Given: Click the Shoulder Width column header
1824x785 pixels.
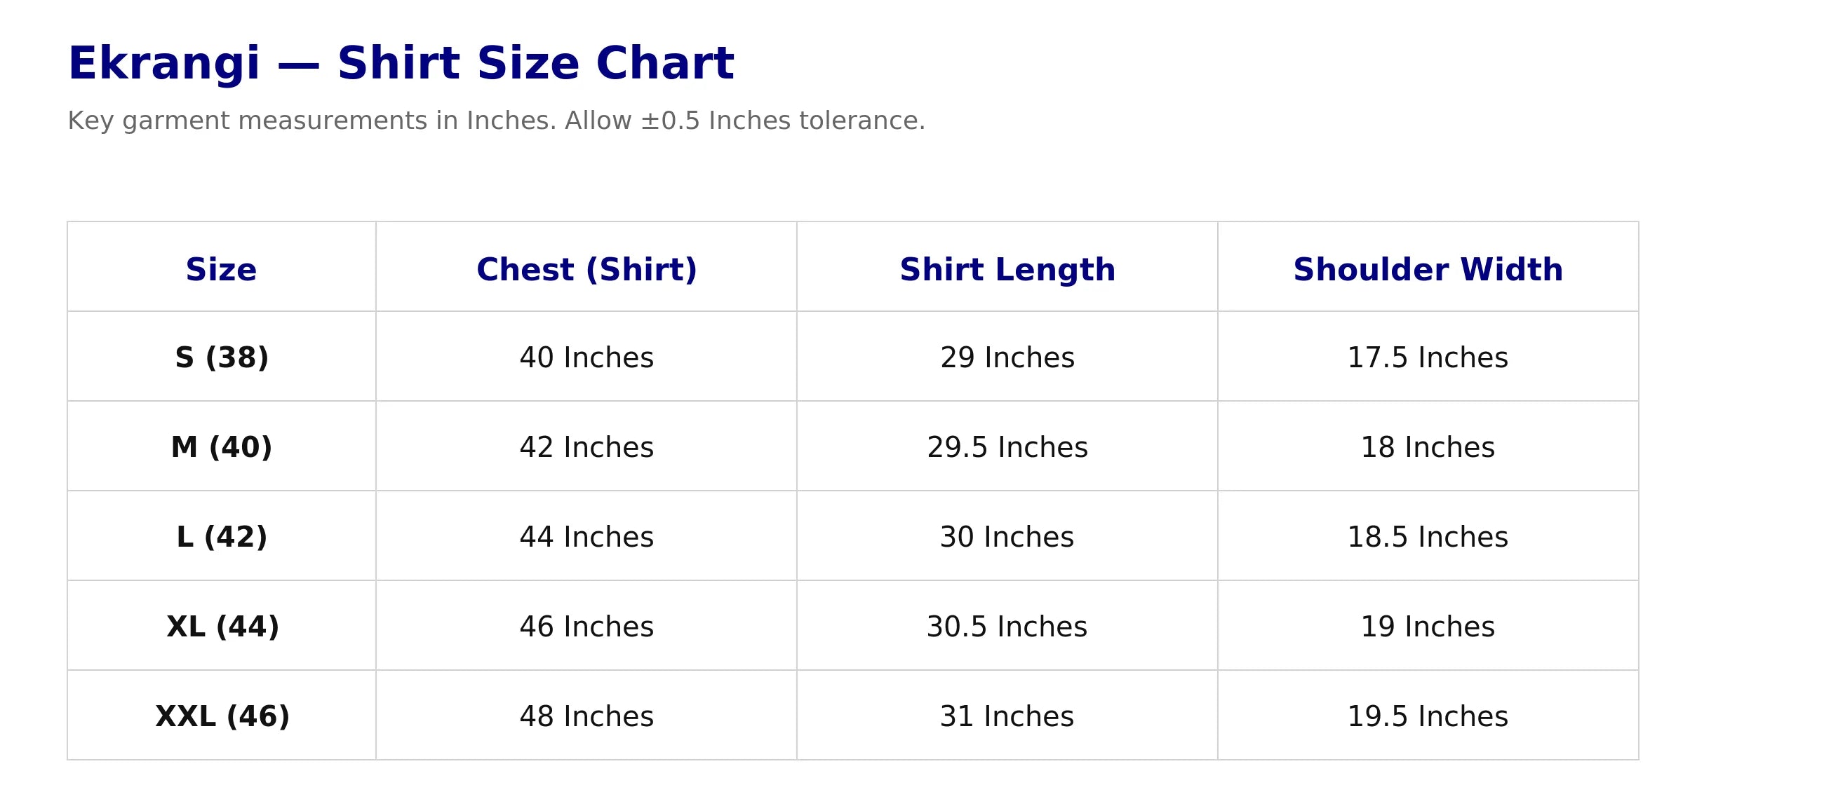Looking at the screenshot, I should [1428, 269].
